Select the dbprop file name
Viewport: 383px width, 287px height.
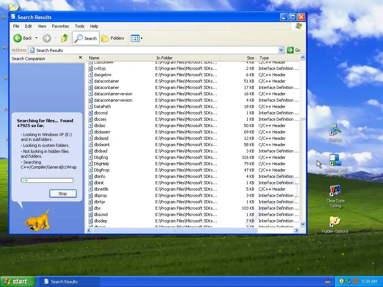click(100, 195)
